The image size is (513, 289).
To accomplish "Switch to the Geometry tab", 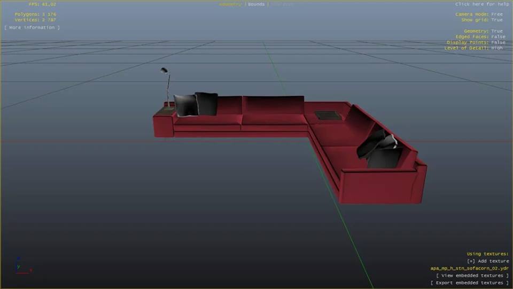I will pyautogui.click(x=230, y=4).
